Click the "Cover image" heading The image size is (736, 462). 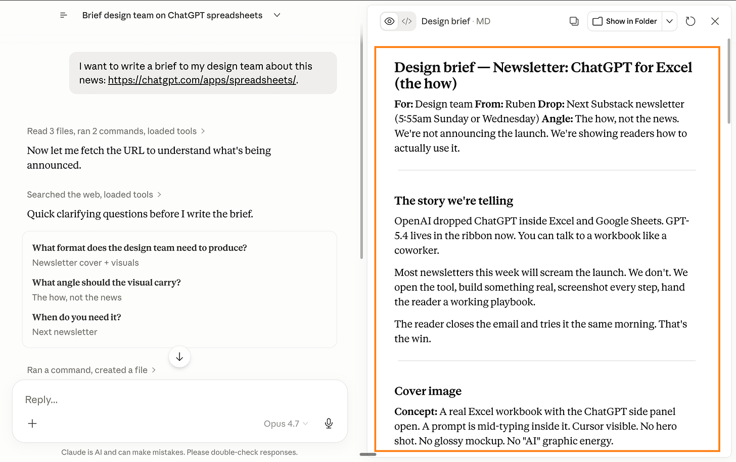coord(428,391)
